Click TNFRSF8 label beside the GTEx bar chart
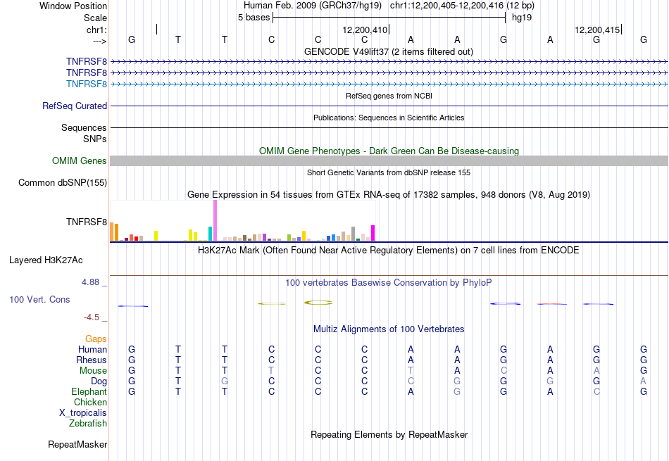The width and height of the screenshot is (669, 461). point(87,222)
